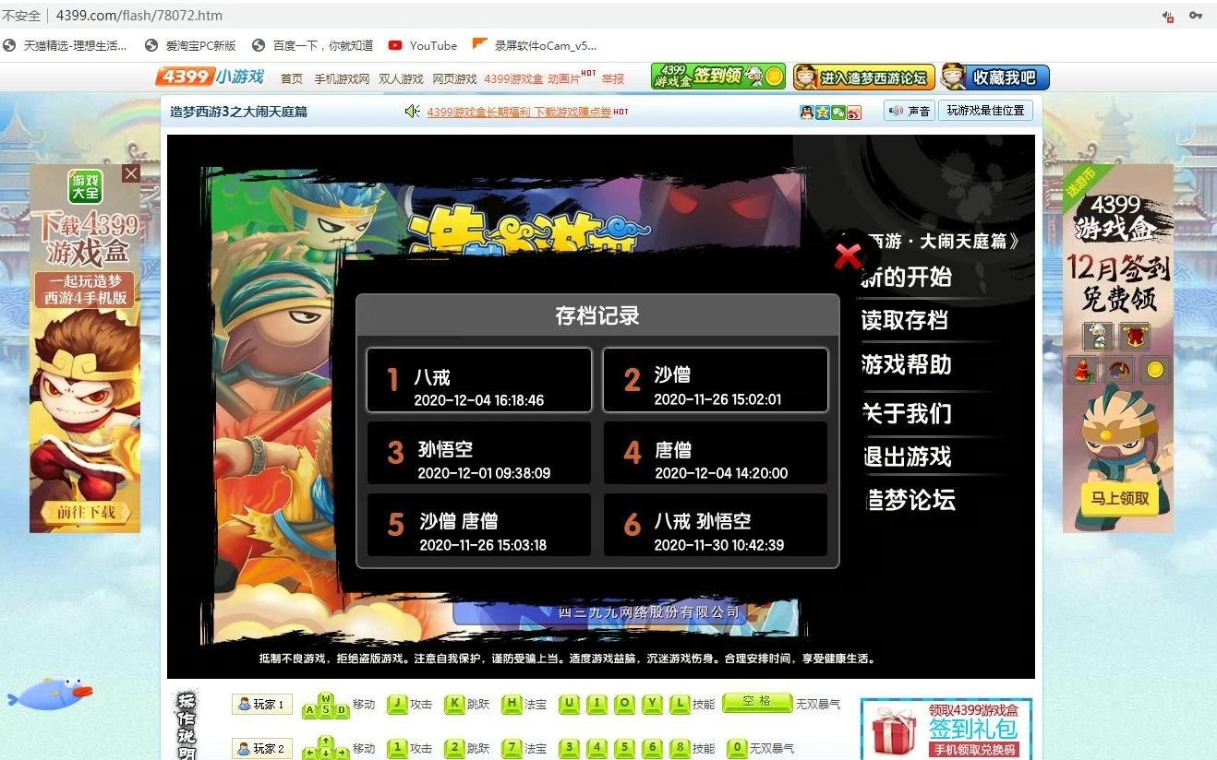Click the 举报 report link

(x=613, y=79)
